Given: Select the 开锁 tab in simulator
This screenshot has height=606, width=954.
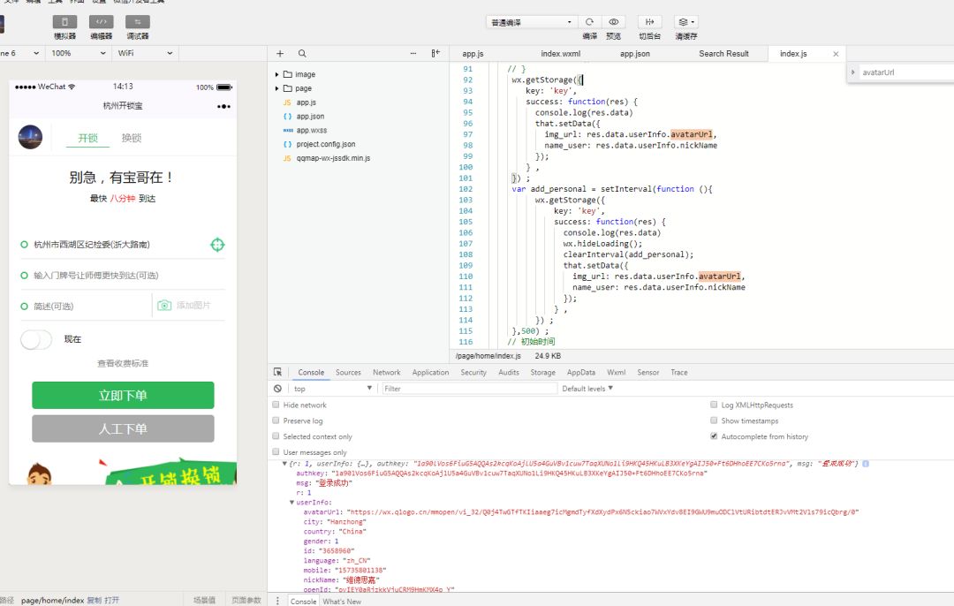Looking at the screenshot, I should pos(87,138).
